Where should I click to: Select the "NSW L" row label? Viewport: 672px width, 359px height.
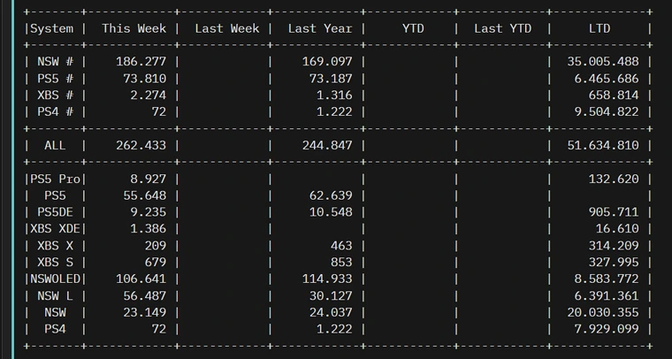pyautogui.click(x=56, y=296)
